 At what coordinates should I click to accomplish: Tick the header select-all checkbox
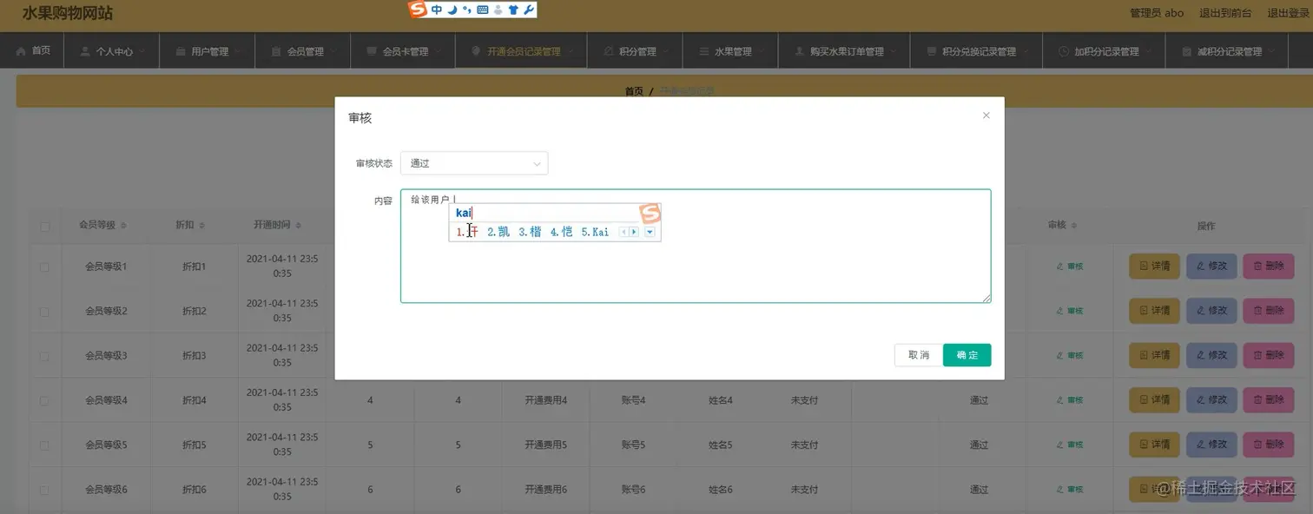[44, 227]
